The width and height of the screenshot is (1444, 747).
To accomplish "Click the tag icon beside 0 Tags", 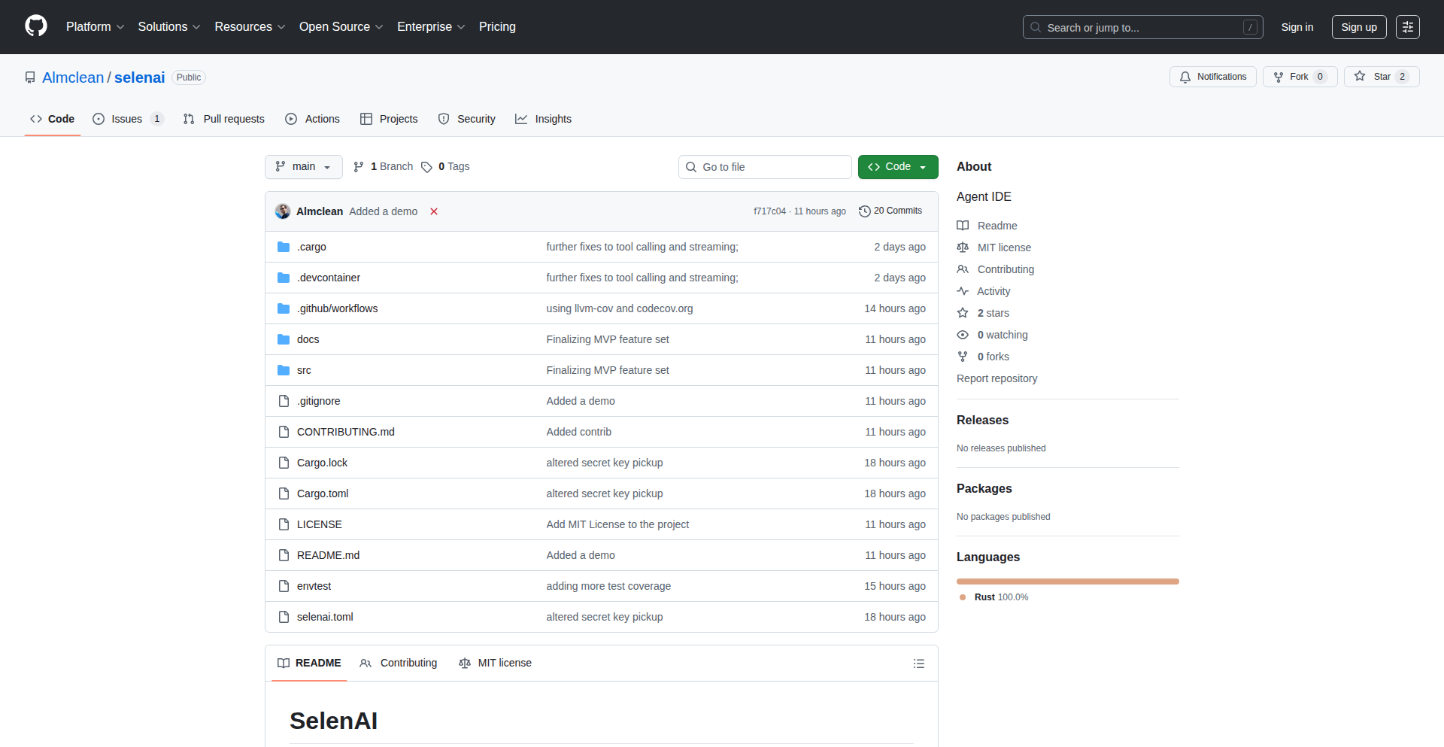I will coord(426,167).
